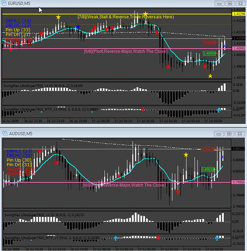Click the gold star on AUDUSD chart
247x251 pixels.
pos(186,155)
